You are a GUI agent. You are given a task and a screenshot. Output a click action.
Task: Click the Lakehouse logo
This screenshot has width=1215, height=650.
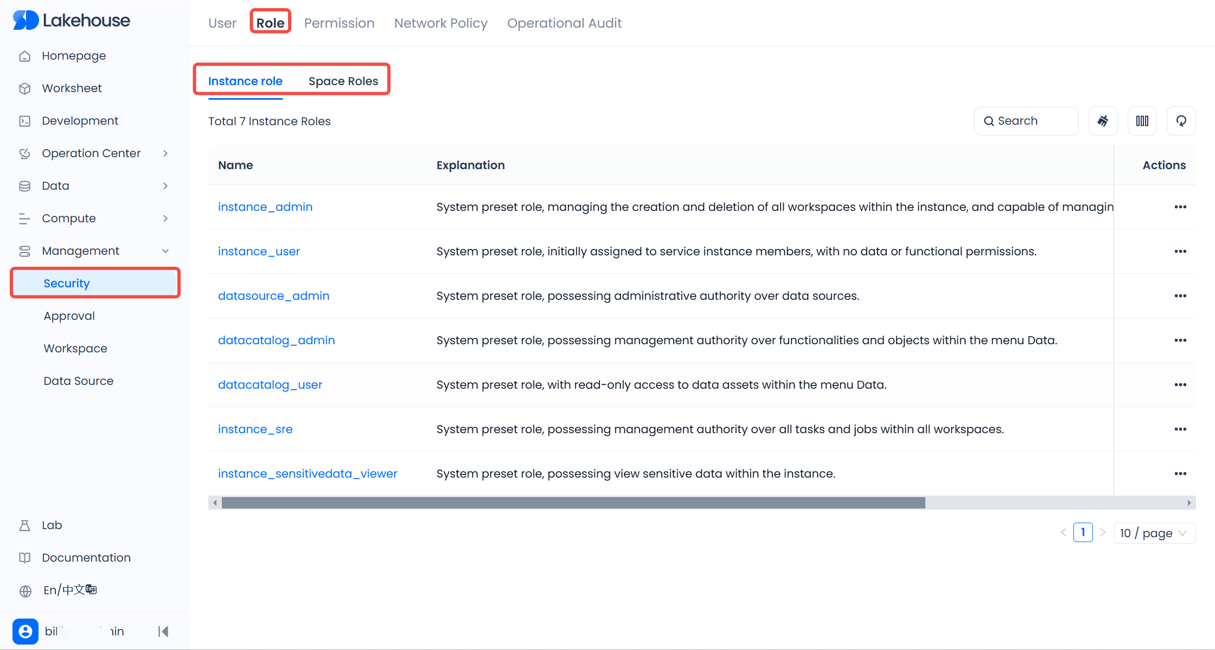click(x=72, y=21)
